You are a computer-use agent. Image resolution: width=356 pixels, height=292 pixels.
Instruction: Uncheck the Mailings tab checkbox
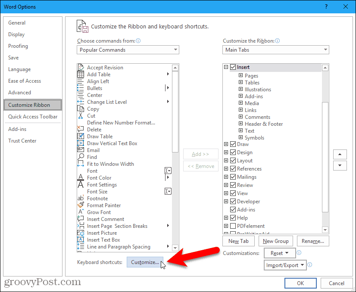233,177
